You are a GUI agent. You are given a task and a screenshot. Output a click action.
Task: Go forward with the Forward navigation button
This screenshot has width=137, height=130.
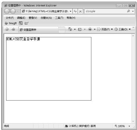[x=13, y=11]
